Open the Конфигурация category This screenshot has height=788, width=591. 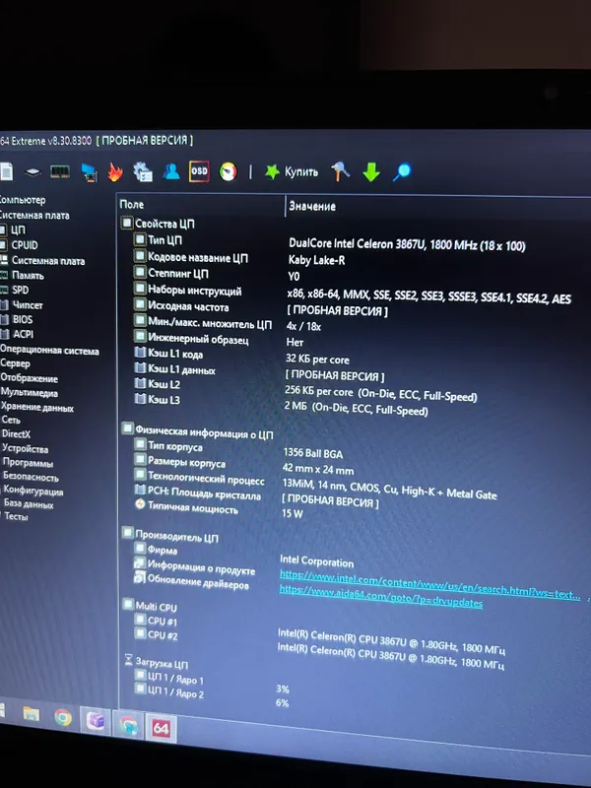click(x=33, y=491)
